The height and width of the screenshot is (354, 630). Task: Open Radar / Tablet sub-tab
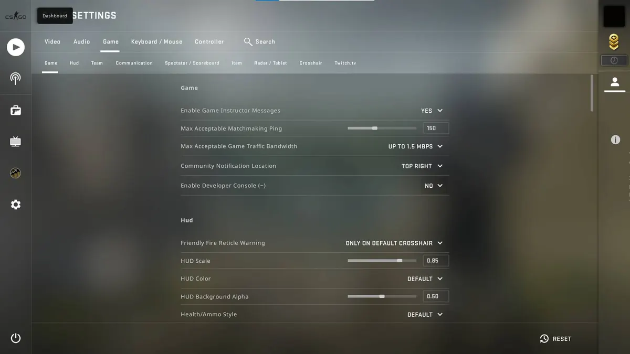[x=270, y=63]
